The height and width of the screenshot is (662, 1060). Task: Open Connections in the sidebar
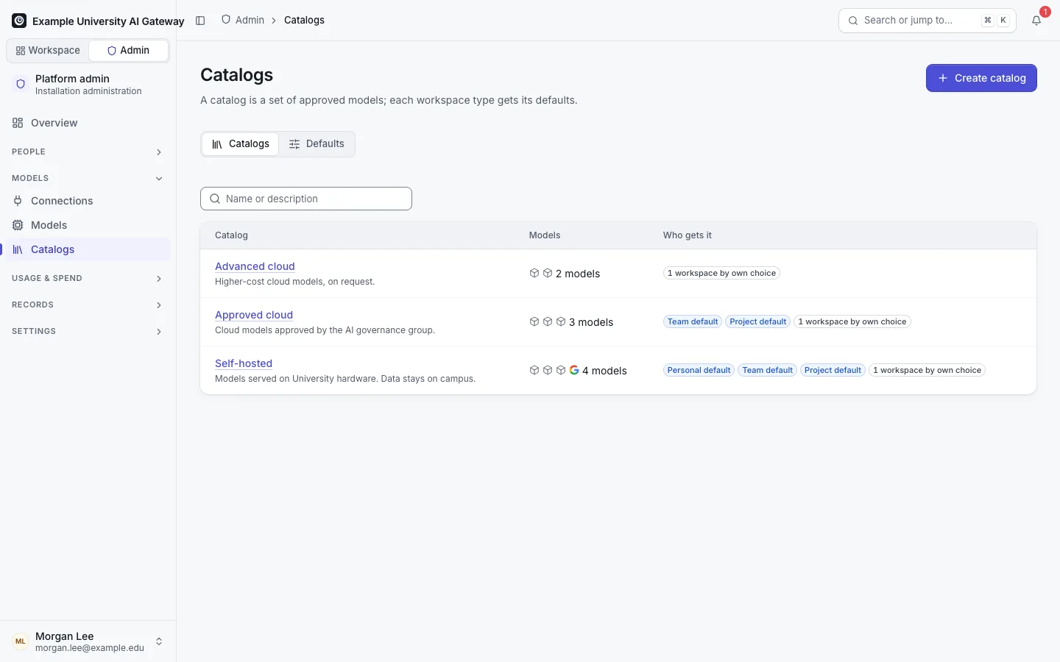click(x=88, y=201)
